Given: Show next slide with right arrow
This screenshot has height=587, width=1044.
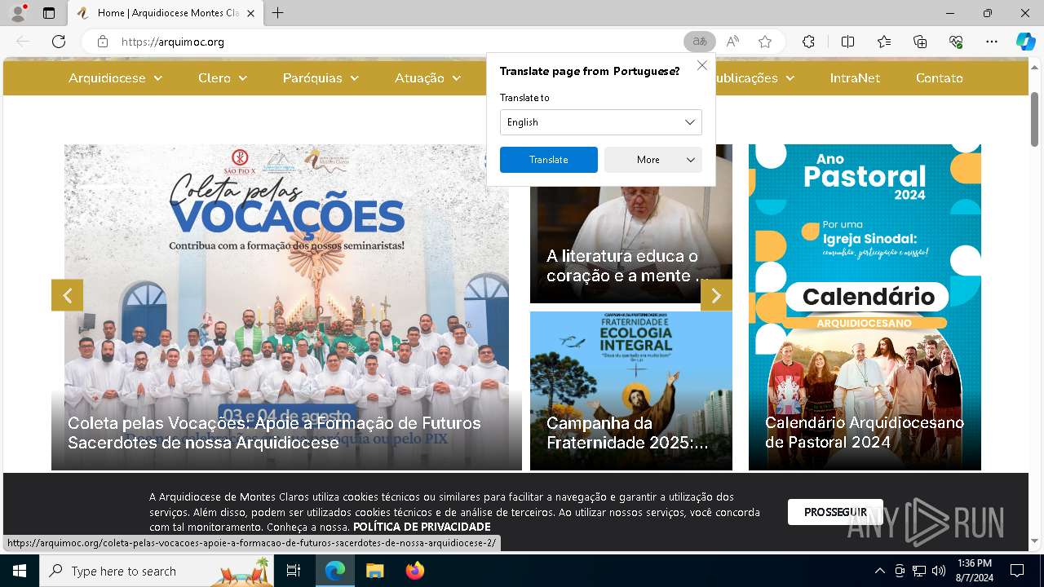Looking at the screenshot, I should point(716,295).
